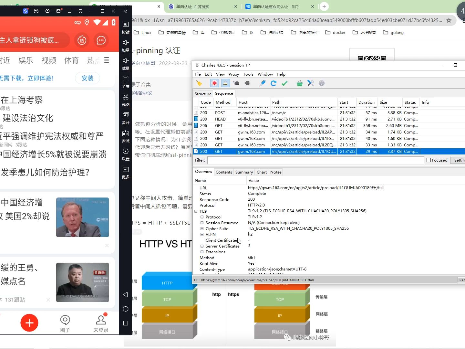Viewport: 465px width, 349px height.
Task: Tap the 安装 install button in app banner
Action: click(x=87, y=78)
